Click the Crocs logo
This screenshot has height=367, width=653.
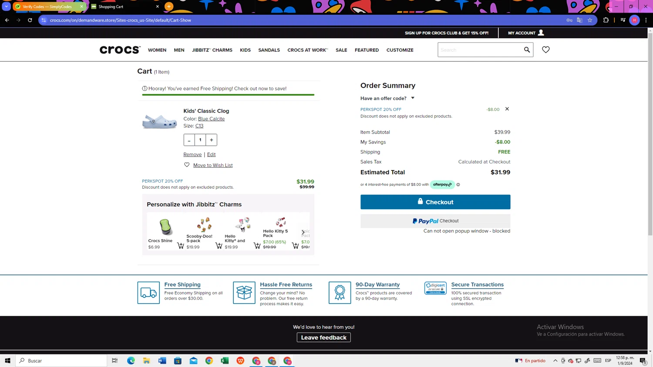click(x=120, y=50)
